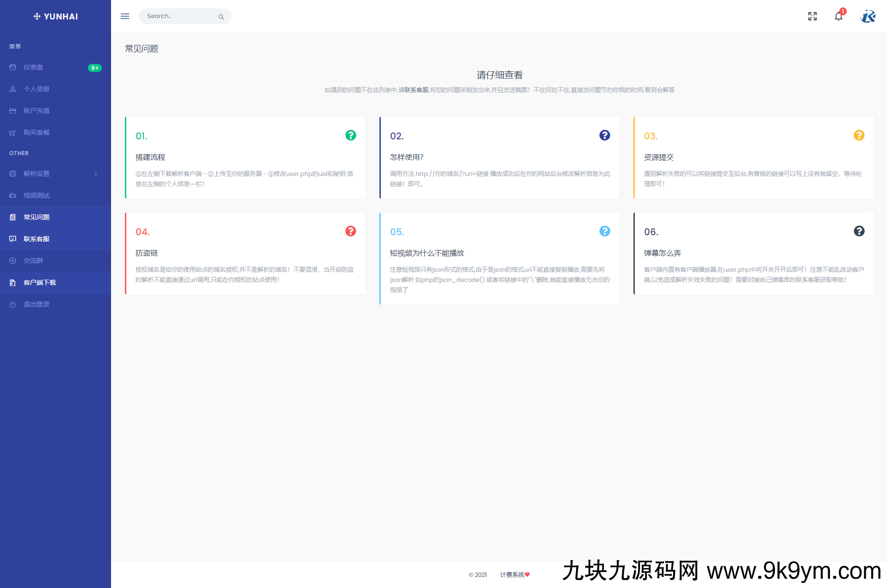Click the search magnifier icon
The image size is (887, 588).
point(221,17)
